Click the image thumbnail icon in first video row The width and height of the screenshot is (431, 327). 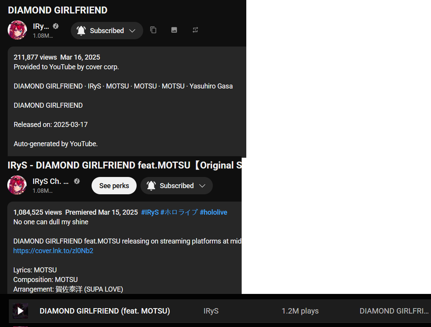click(x=174, y=30)
